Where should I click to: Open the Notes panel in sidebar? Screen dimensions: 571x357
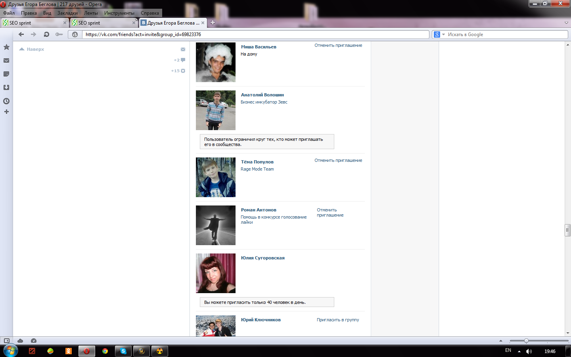pyautogui.click(x=6, y=74)
